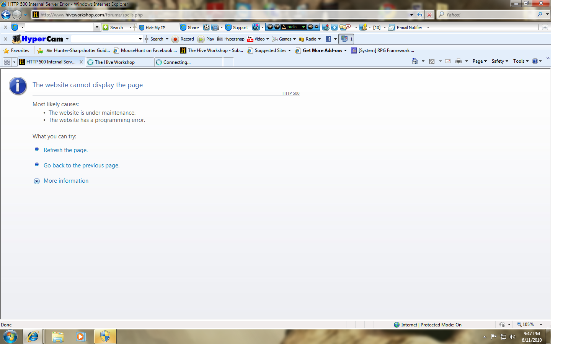Open the Safety dropdown menu

pos(500,61)
